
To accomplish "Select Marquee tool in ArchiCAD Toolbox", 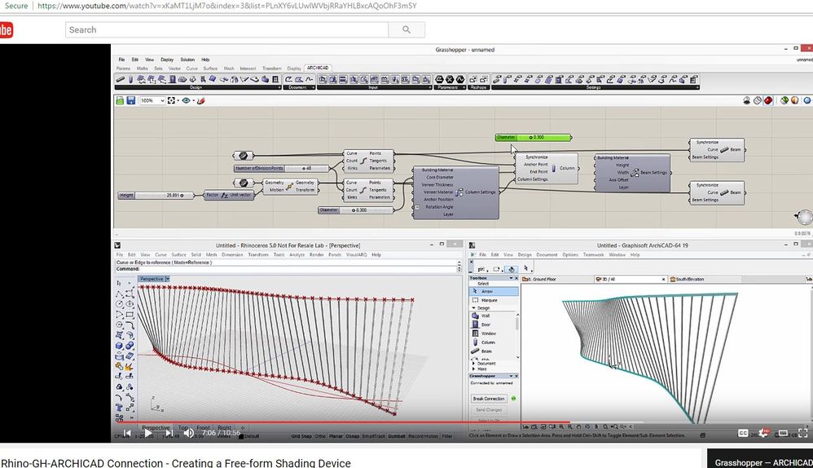I will pyautogui.click(x=493, y=300).
